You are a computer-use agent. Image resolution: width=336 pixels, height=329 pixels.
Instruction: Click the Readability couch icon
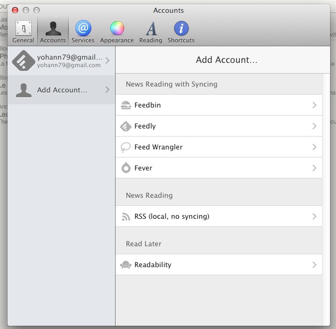coord(126,265)
